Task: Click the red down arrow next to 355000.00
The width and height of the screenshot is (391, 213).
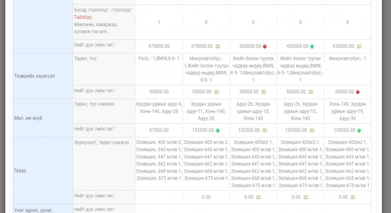Action: [x=265, y=46]
